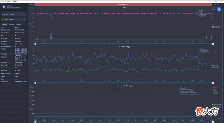The image size is (224, 123).
Task: Toggle VirtualMemory legend series
Action: 217,106
